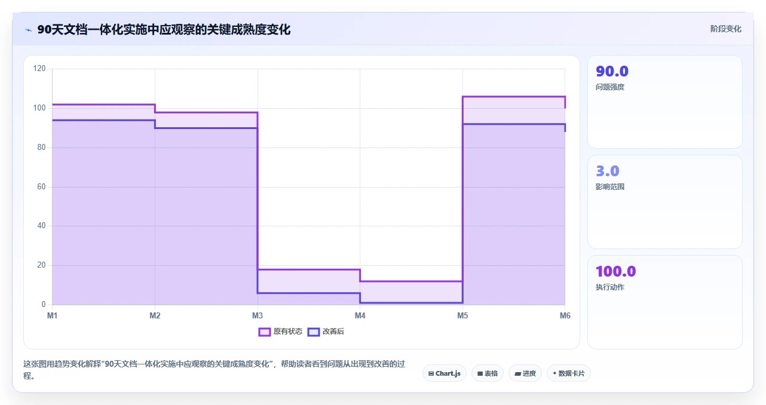766x405 pixels.
Task: Click the 20 y-axis label
Action: pos(41,265)
